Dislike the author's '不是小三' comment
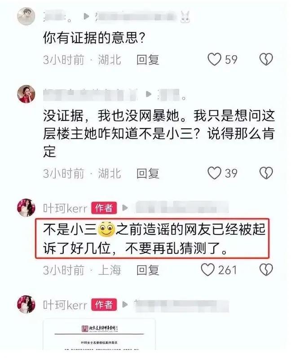Viewport: 291px width, 358px height. coord(266,270)
